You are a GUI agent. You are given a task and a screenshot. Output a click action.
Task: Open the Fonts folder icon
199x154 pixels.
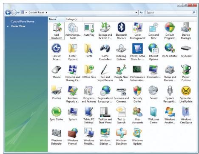coord(89,51)
